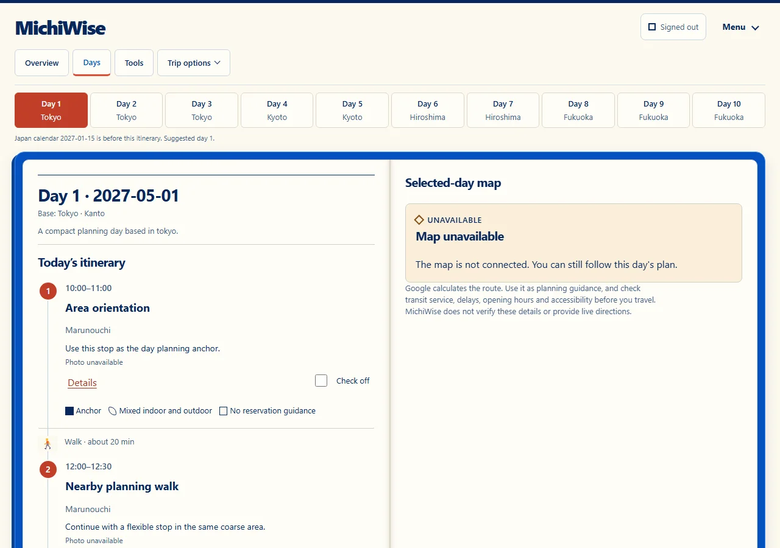This screenshot has width=780, height=548.
Task: Click the No reservation guidance square icon
Action: point(223,411)
